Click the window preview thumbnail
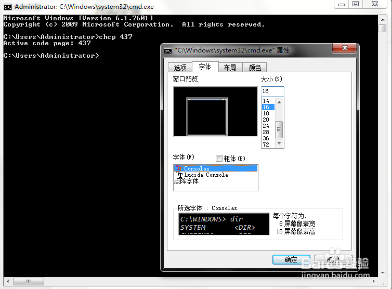Image resolution: width=392 pixels, height=289 pixels. 215,112
